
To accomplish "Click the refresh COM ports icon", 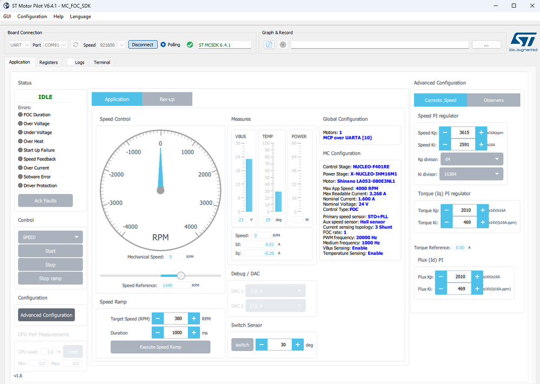I will [x=76, y=45].
